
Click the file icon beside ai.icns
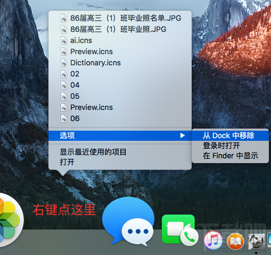tap(64, 40)
